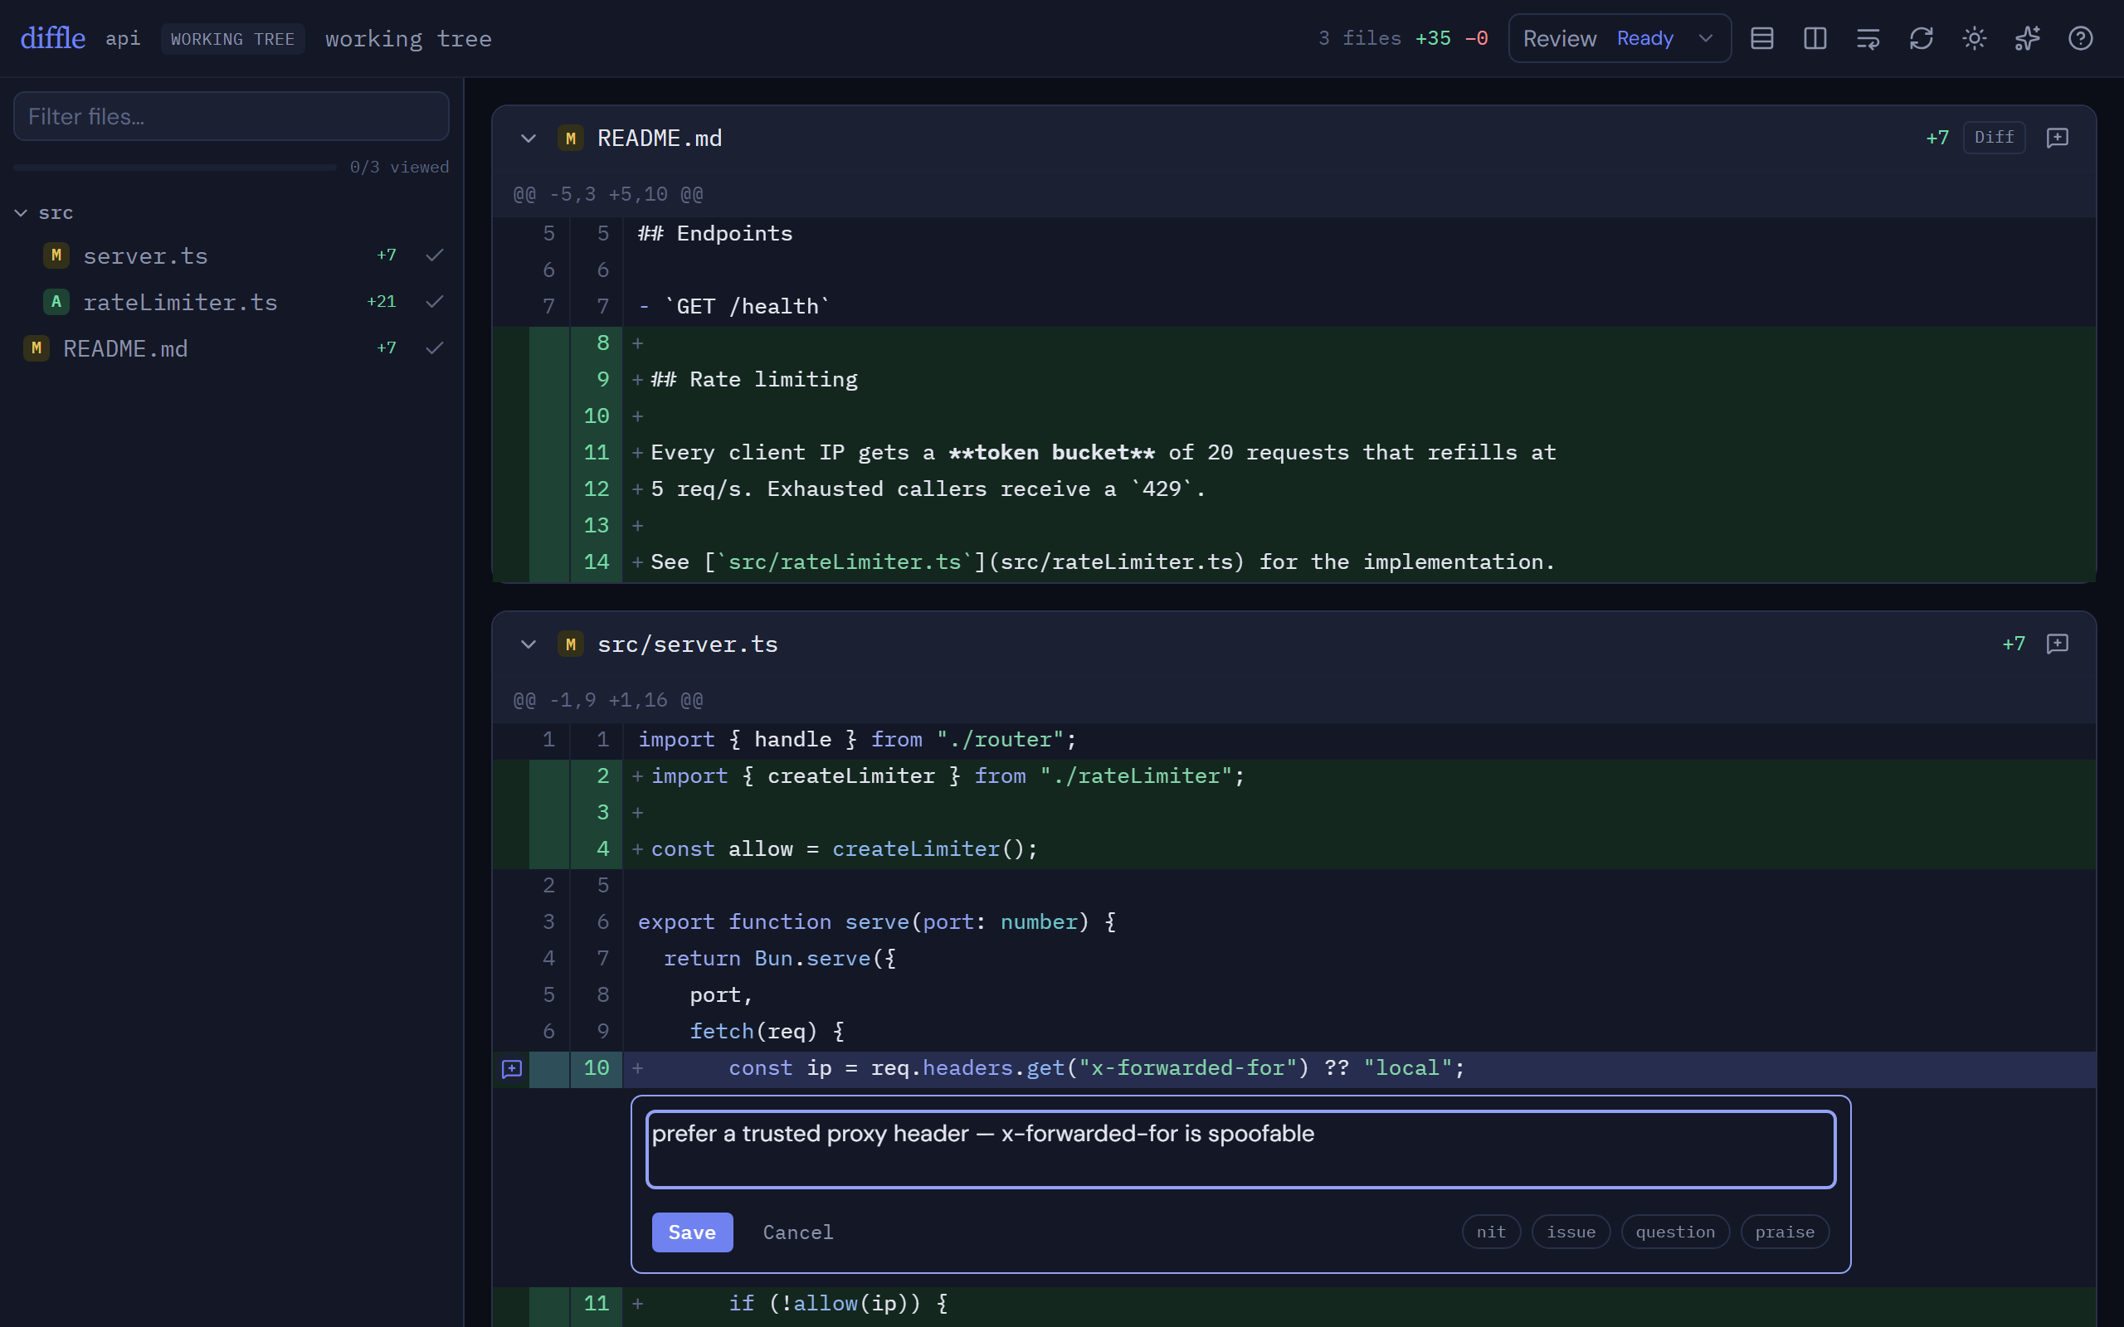Mark server.ts as viewed
The width and height of the screenshot is (2124, 1327).
coord(435,255)
